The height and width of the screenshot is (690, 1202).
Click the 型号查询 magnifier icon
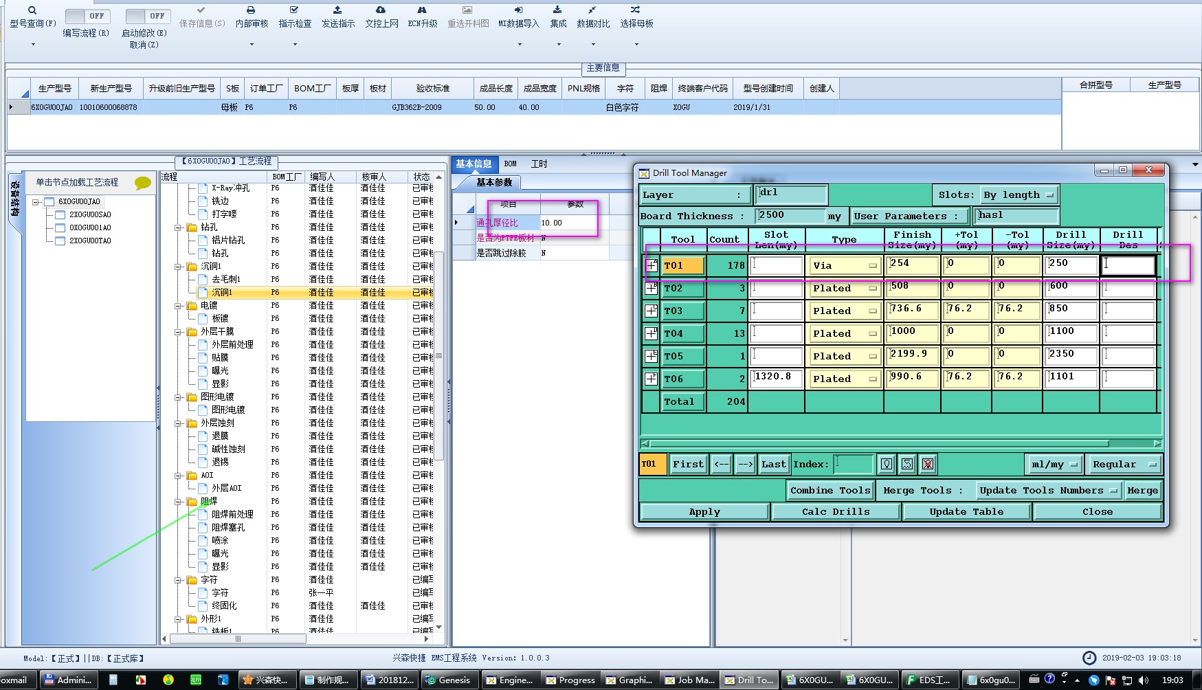point(32,10)
